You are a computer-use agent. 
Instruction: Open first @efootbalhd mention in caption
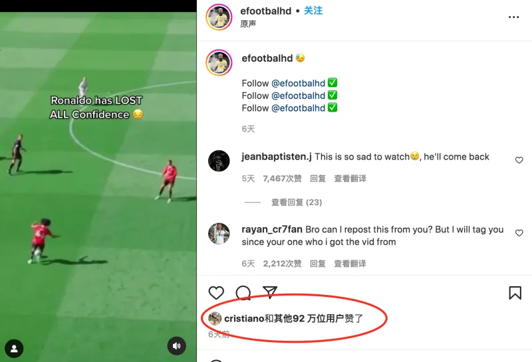point(298,84)
